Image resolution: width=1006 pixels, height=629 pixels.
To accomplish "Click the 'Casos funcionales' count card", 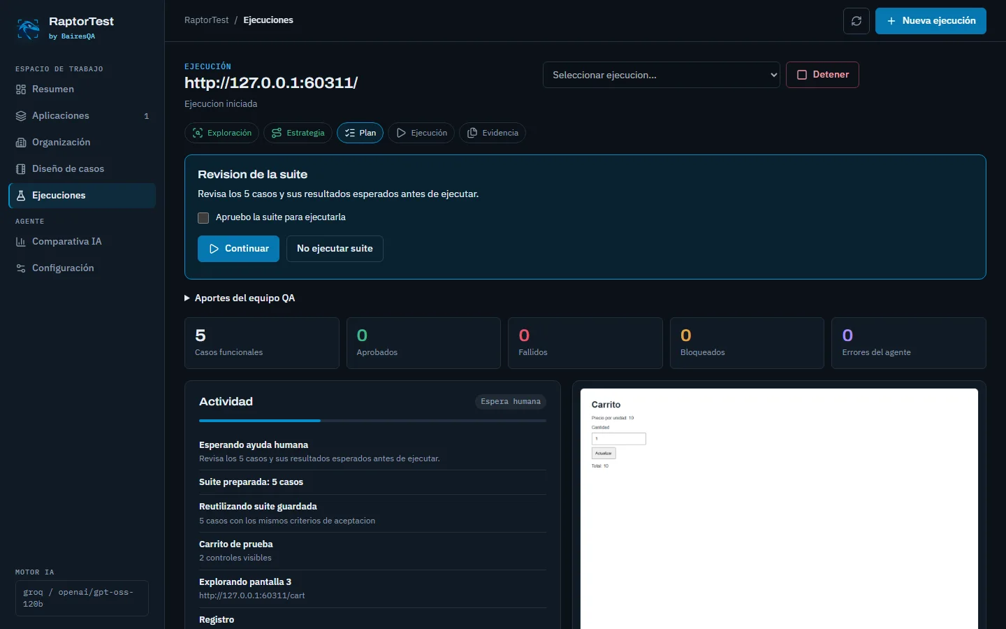I will point(262,343).
